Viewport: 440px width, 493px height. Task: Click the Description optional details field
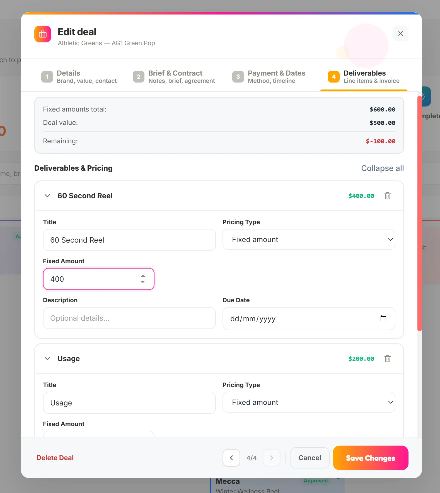129,318
